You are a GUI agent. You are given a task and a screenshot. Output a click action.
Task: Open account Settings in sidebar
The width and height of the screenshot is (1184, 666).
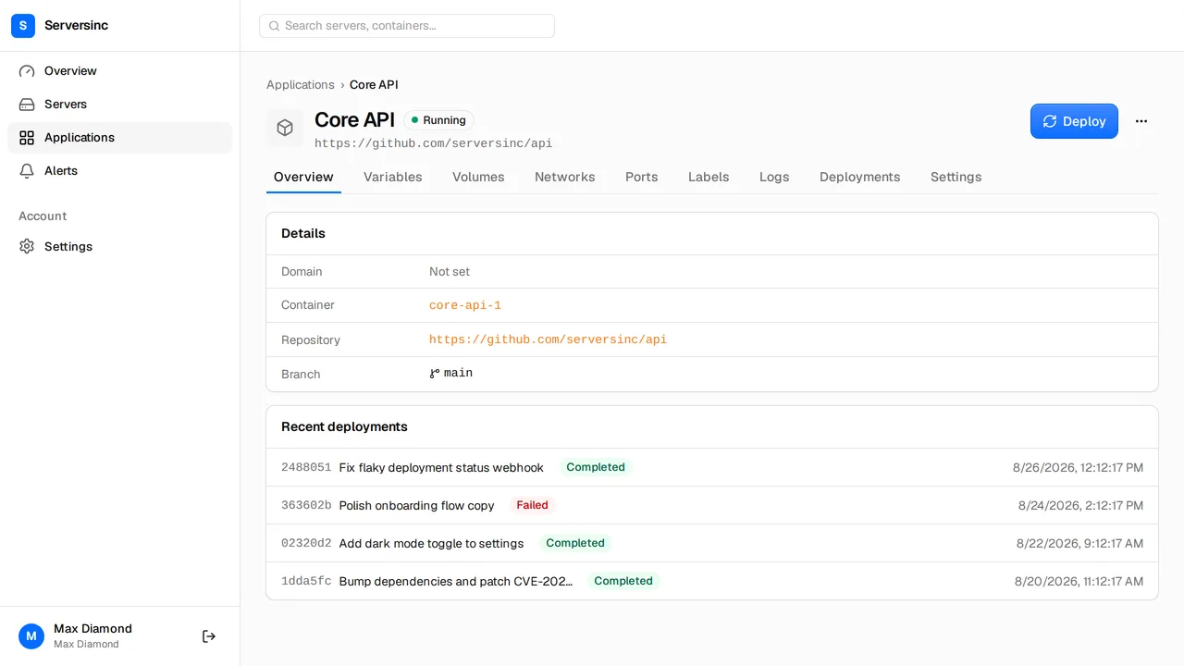(120, 247)
